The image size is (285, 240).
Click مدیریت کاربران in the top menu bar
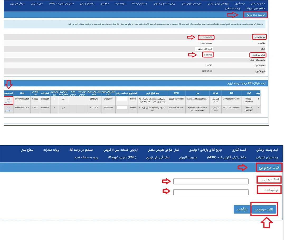tap(37, 4)
